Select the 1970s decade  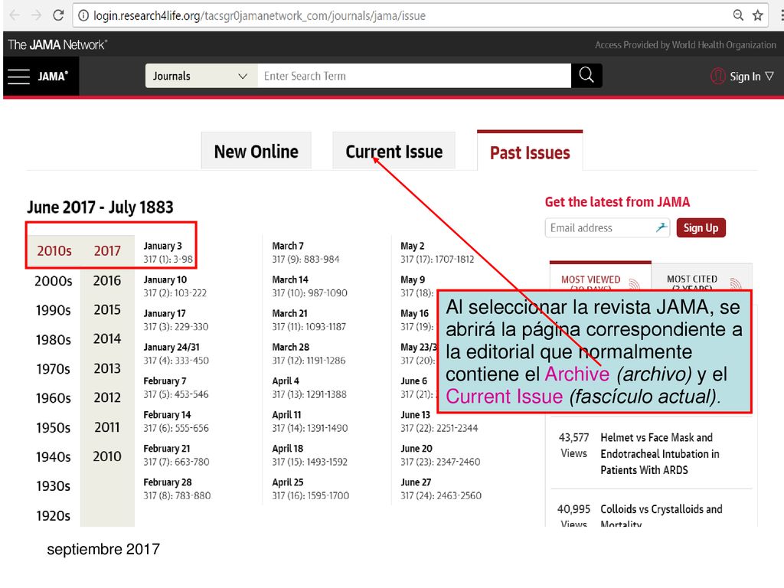point(54,369)
